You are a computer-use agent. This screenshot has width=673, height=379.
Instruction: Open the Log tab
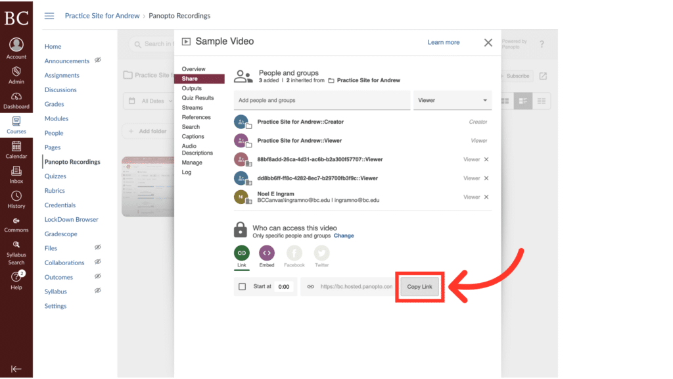pyautogui.click(x=186, y=172)
